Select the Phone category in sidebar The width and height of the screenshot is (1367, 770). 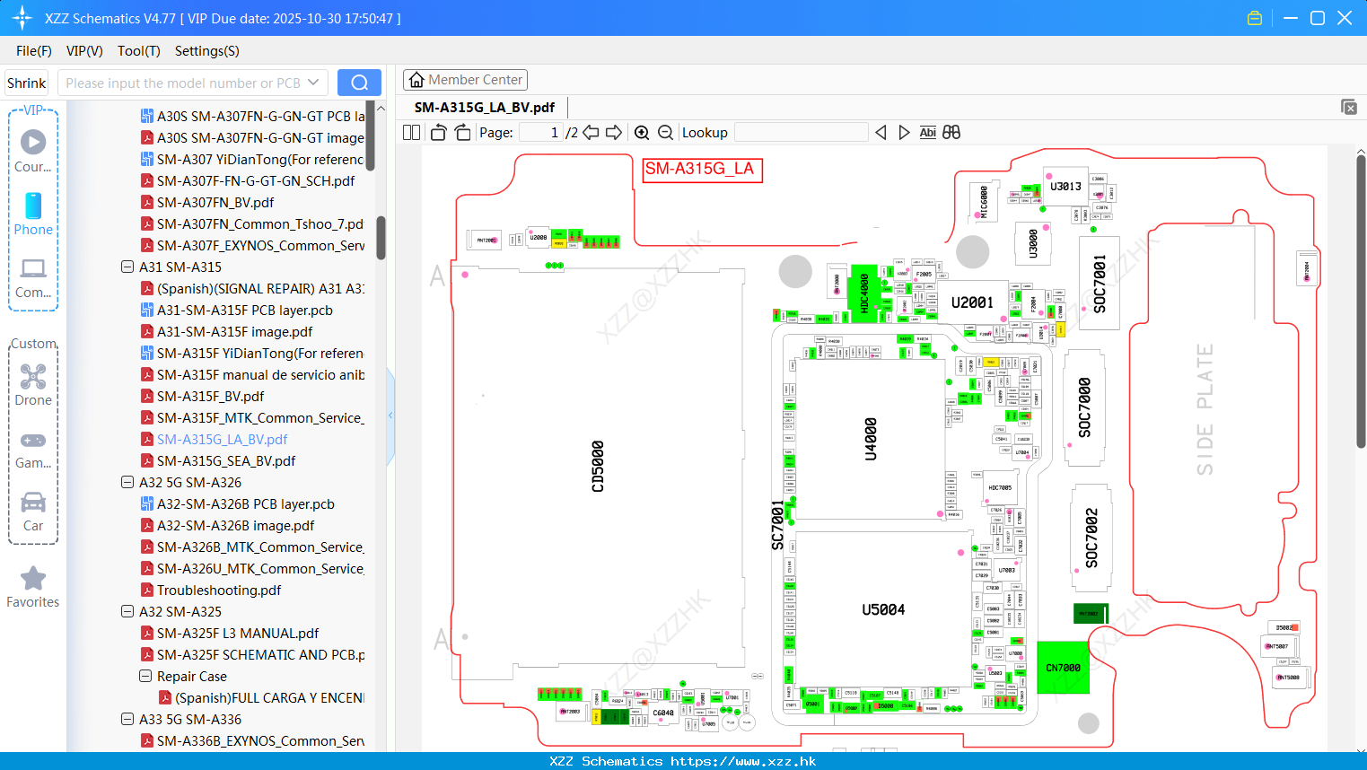pos(33,214)
